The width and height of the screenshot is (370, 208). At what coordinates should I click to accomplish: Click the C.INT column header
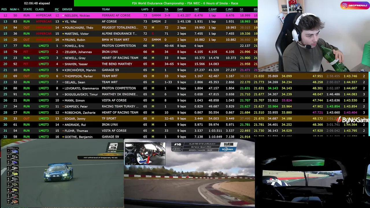(229, 10)
